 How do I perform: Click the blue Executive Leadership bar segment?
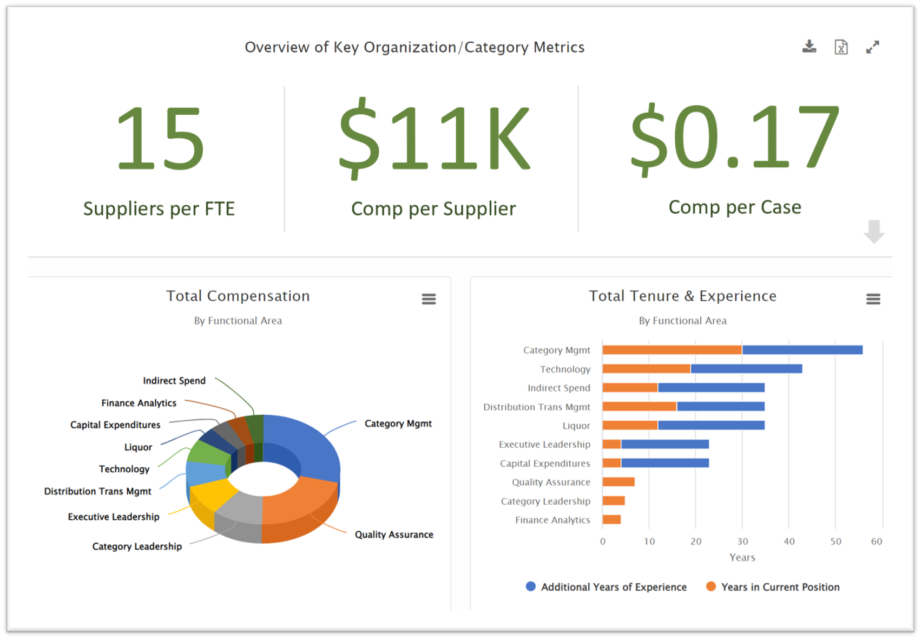click(665, 445)
